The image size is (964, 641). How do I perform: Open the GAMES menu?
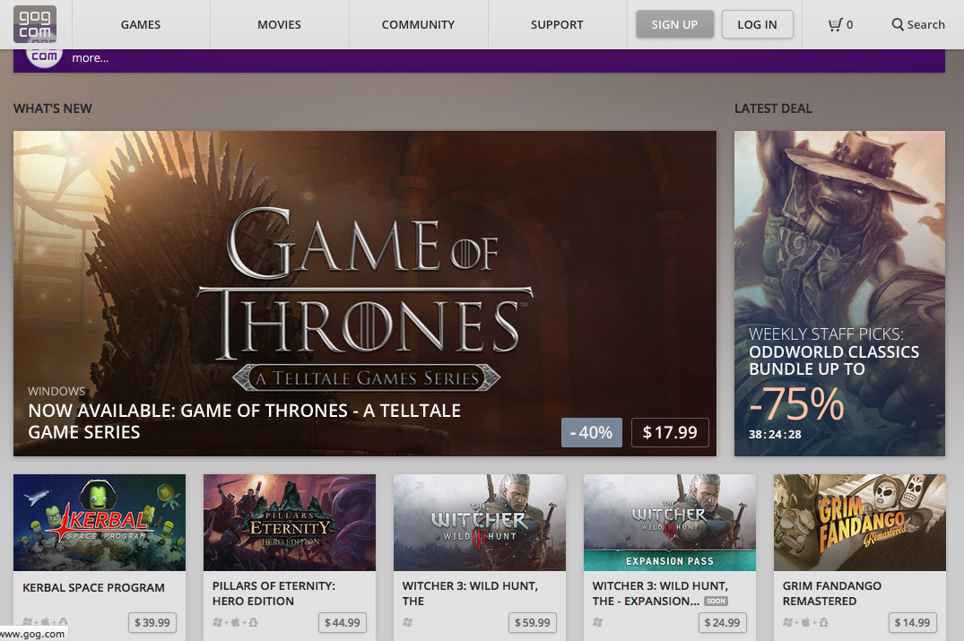[141, 24]
